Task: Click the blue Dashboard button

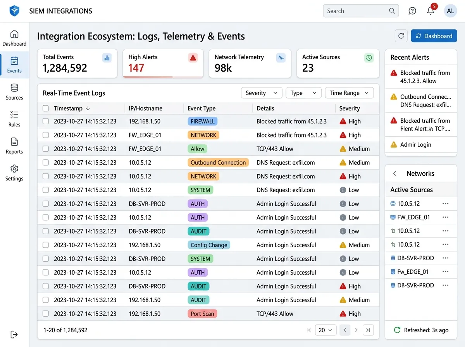Action: (x=434, y=36)
